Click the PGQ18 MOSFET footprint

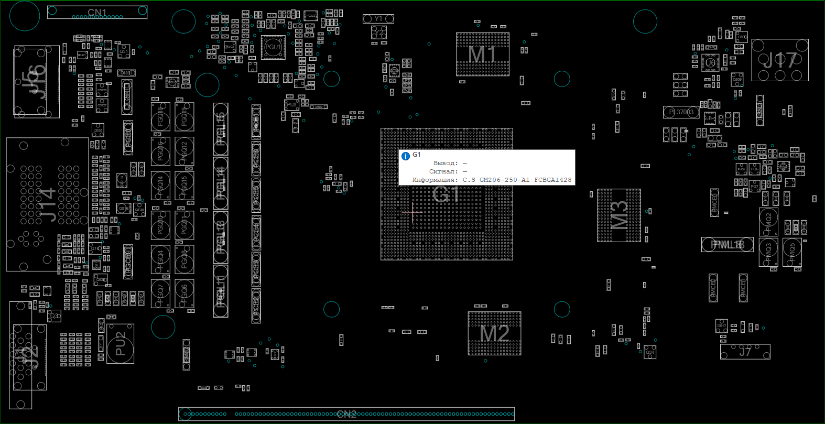(160, 118)
